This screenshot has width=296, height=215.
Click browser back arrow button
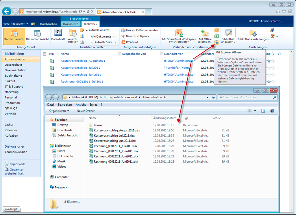tap(7, 12)
